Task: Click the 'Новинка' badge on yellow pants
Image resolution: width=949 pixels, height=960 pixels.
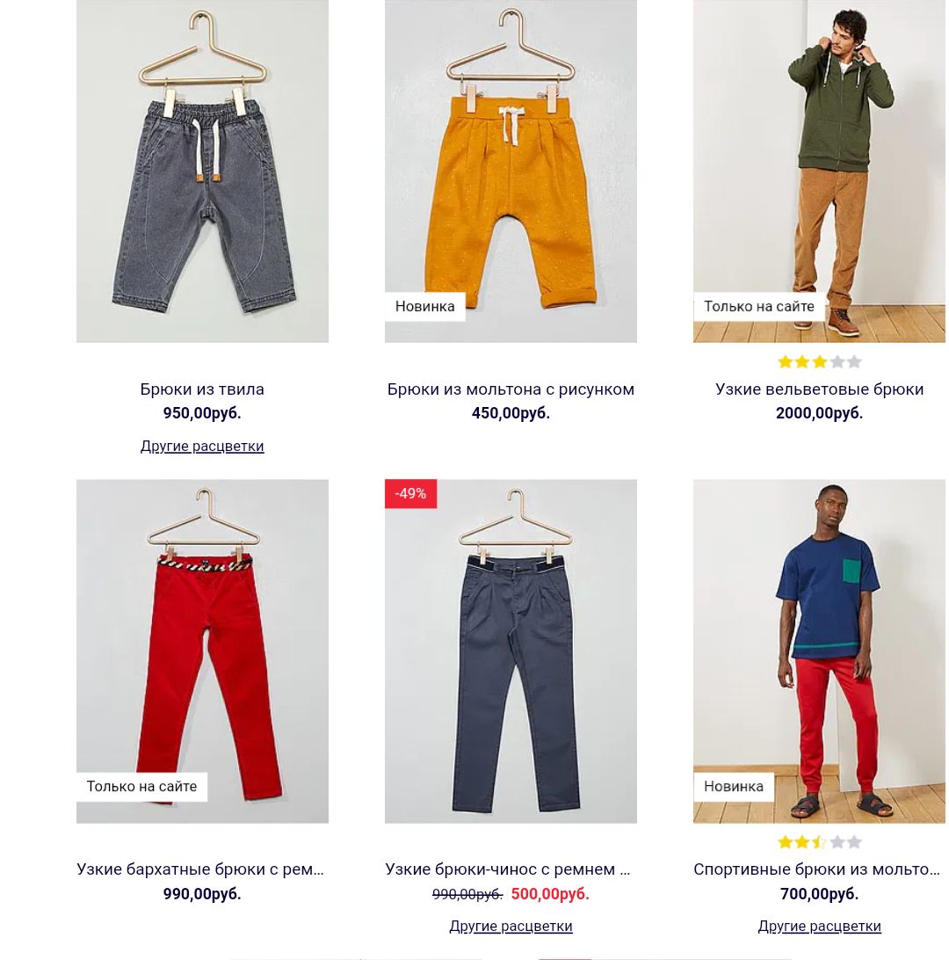Action: [x=424, y=306]
